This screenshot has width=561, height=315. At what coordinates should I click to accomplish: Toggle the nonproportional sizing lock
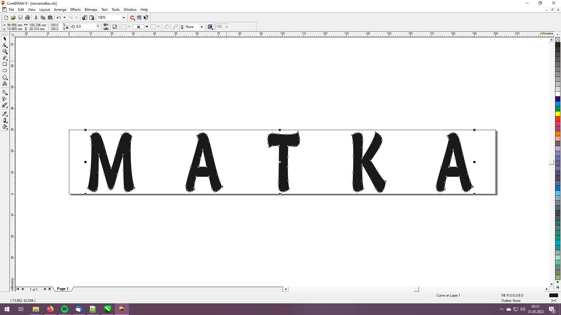(x=67, y=27)
